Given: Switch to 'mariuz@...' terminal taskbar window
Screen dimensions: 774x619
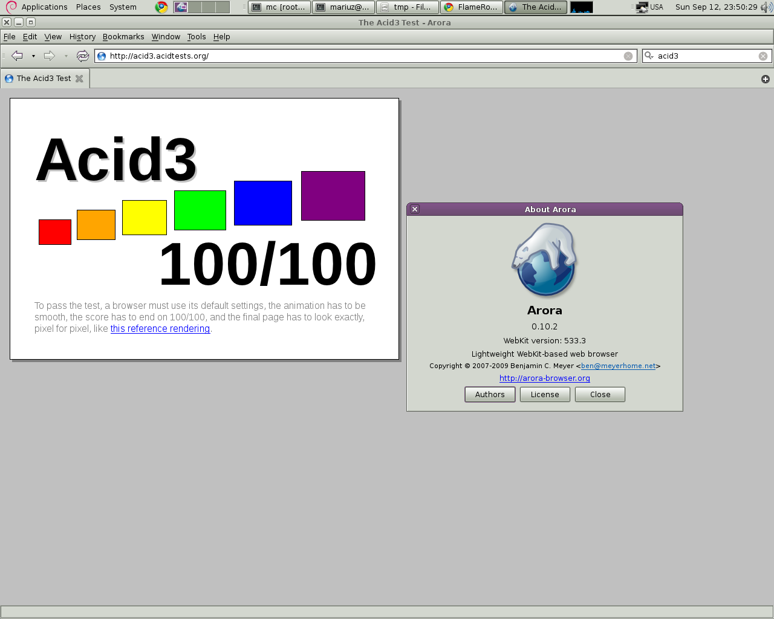Looking at the screenshot, I should pos(343,7).
